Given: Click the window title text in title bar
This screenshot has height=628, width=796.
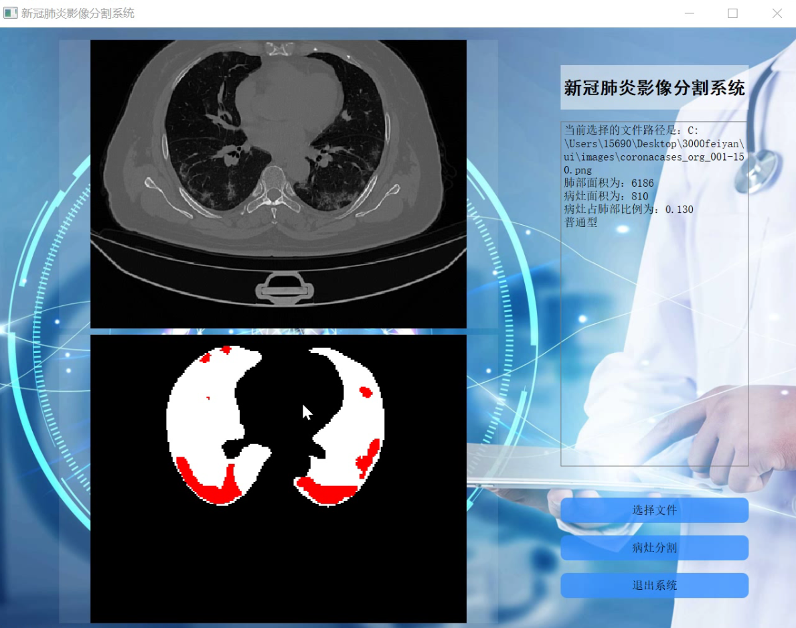Looking at the screenshot, I should pos(78,13).
